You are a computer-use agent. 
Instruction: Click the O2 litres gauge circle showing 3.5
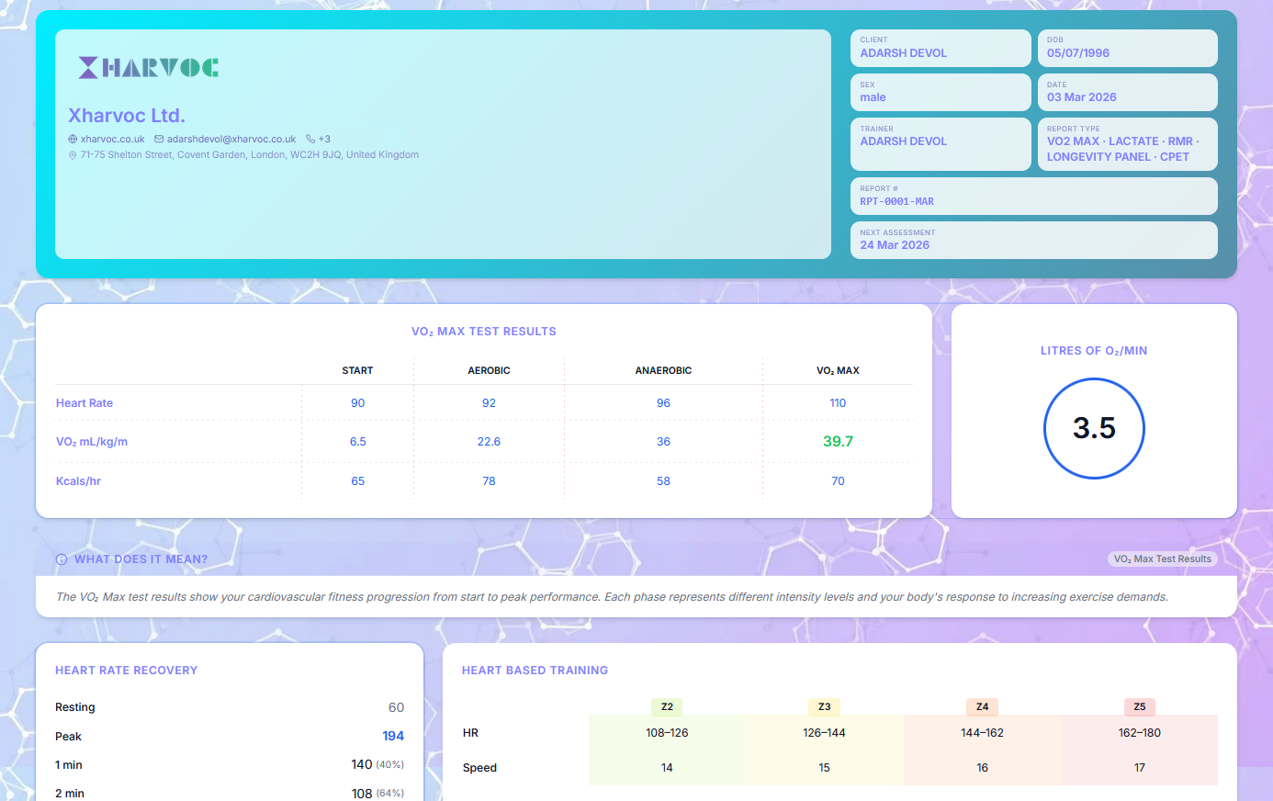(1094, 428)
